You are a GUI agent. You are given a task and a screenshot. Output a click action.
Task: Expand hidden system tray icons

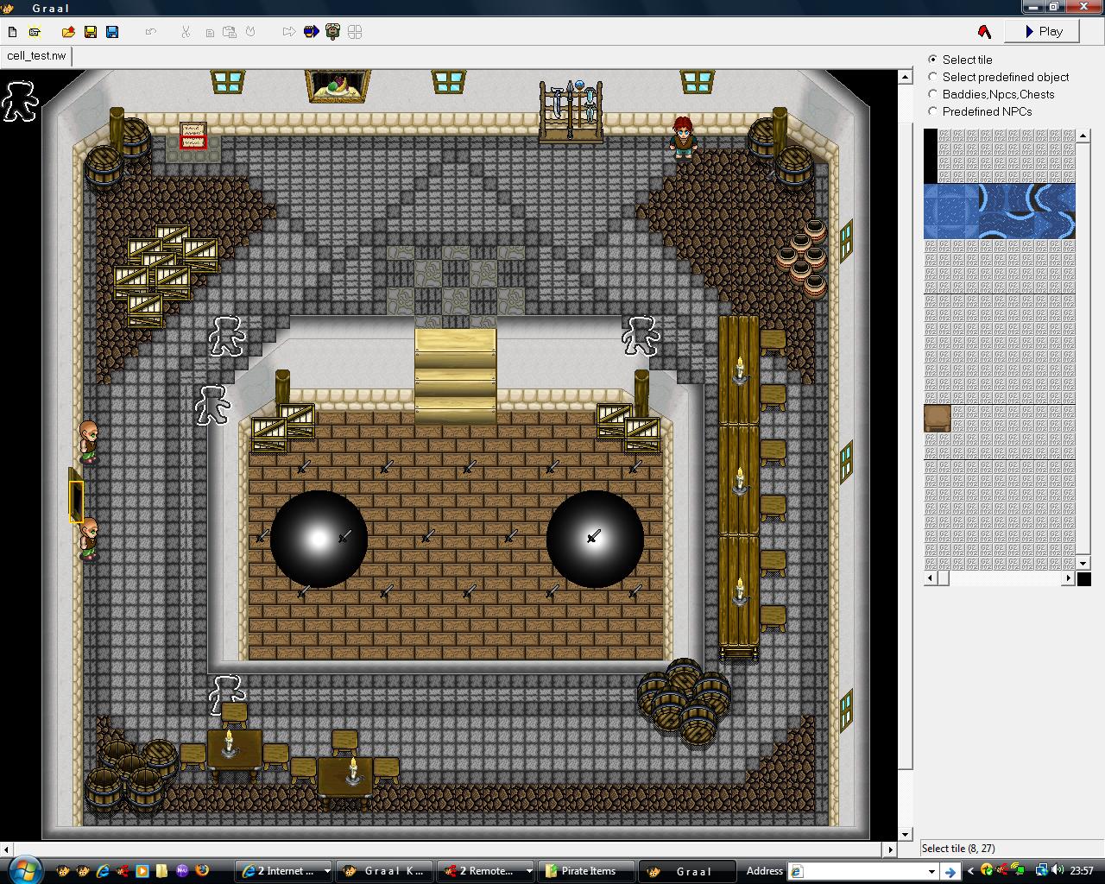970,871
